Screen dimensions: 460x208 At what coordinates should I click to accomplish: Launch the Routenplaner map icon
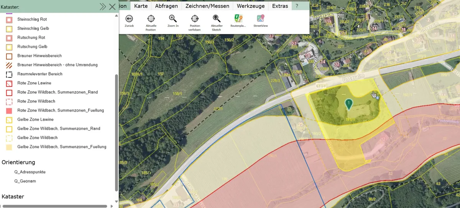(238, 18)
